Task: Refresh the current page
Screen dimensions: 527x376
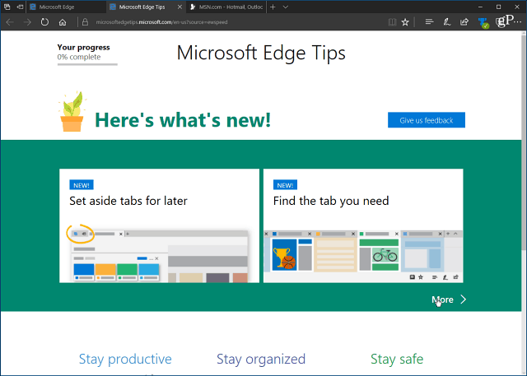Action: coord(44,22)
